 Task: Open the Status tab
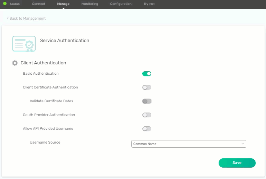tap(15, 4)
